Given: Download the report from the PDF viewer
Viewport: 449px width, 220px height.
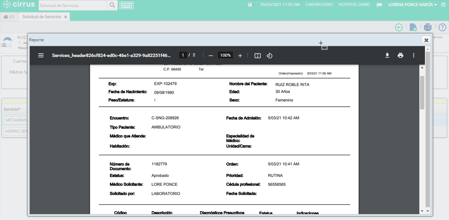Looking at the screenshot, I should tap(387, 55).
